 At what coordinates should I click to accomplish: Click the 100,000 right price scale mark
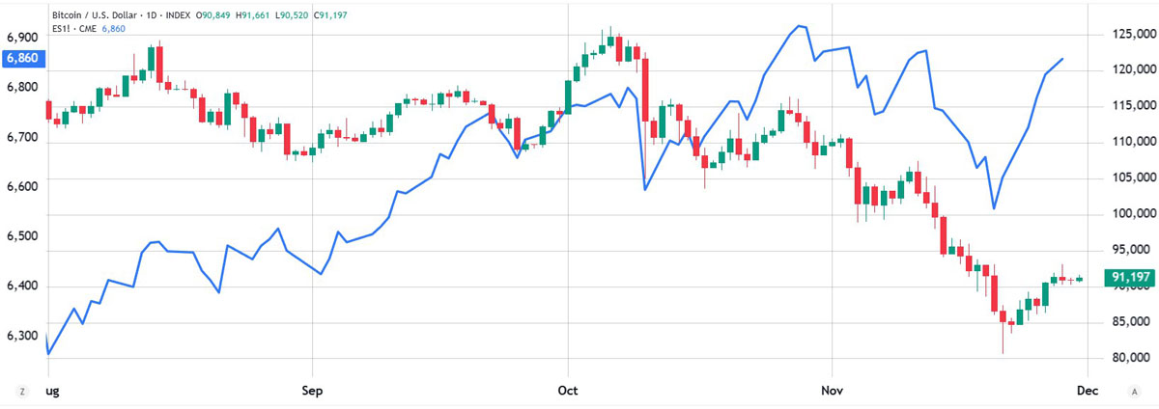pos(1131,214)
